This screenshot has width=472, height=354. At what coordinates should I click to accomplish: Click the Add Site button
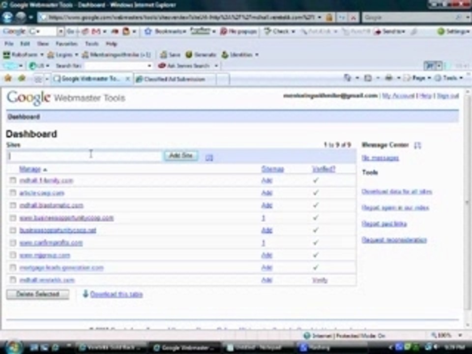(180, 156)
